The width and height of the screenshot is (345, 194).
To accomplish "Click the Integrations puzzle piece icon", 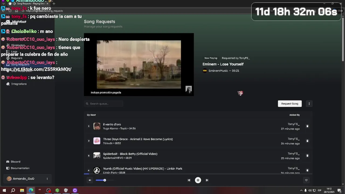I will click(8, 84).
